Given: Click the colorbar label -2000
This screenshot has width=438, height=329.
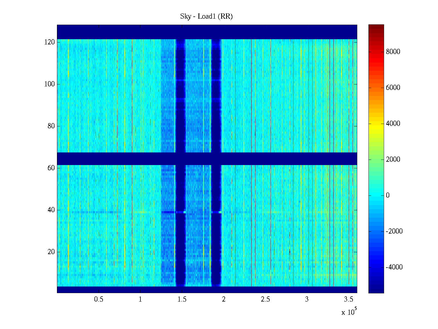Looking at the screenshot, I should coord(394,231).
